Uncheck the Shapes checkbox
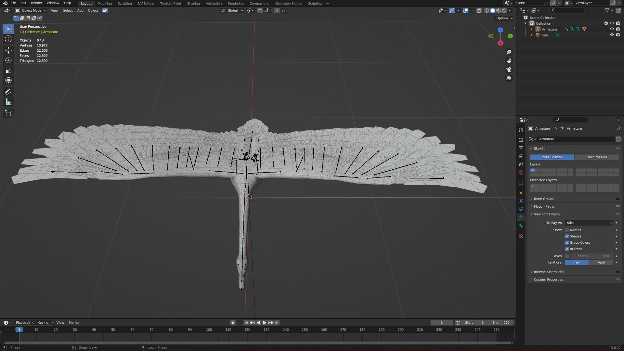 (567, 236)
